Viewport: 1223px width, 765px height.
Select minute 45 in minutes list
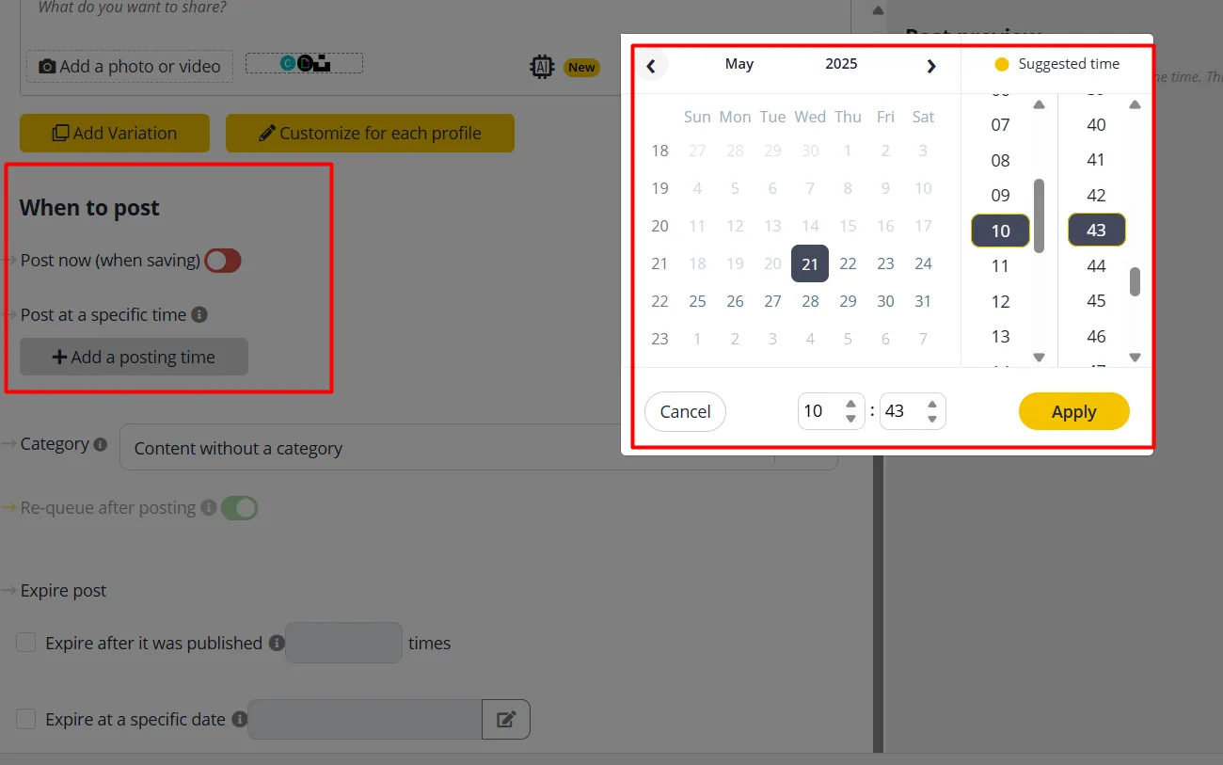pos(1096,301)
